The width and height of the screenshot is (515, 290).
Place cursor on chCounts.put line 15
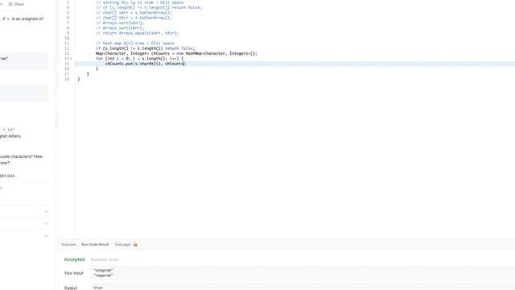click(145, 64)
